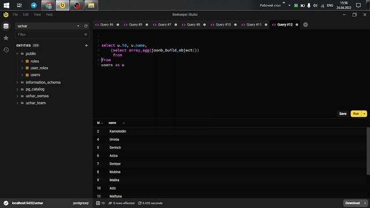The height and width of the screenshot is (208, 370).
Task: Close the Query #9 tab dot
Action: [147, 24]
